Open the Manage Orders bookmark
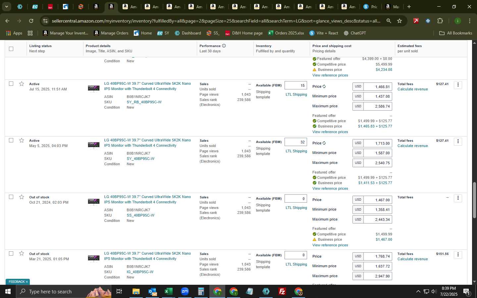477x298 pixels. point(111,33)
